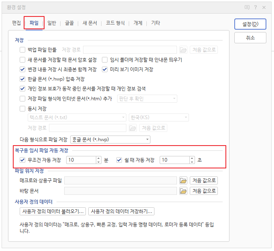Open the 글꼴 tab
Screen dimensions: 274x251
click(x=69, y=23)
